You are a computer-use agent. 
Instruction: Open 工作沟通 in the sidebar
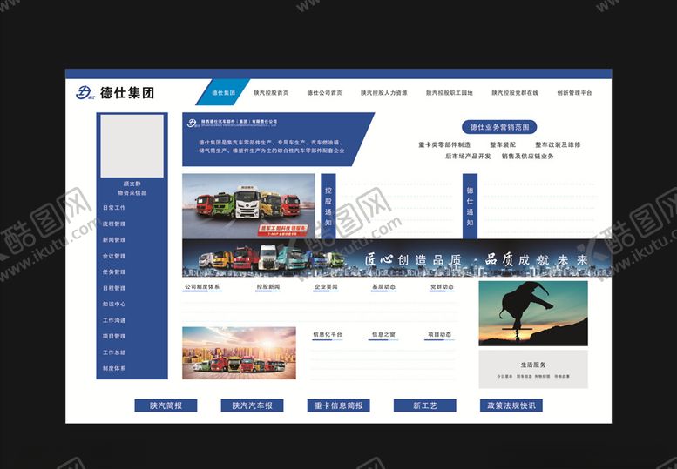[114, 320]
